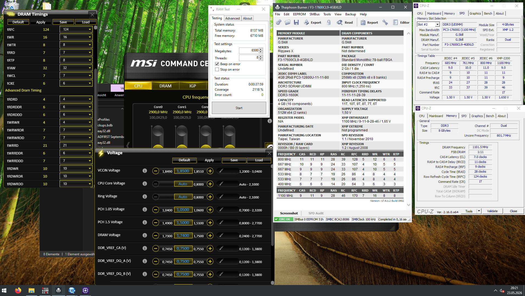The width and height of the screenshot is (525, 296).
Task: Click the Core0 frequency slider knob
Action: coord(158,131)
